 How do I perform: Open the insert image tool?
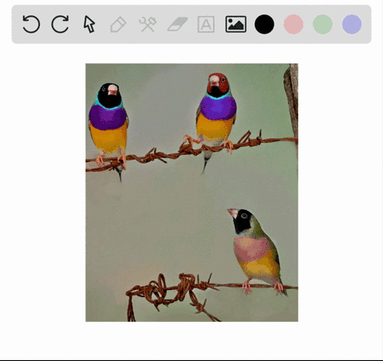pyautogui.click(x=235, y=24)
